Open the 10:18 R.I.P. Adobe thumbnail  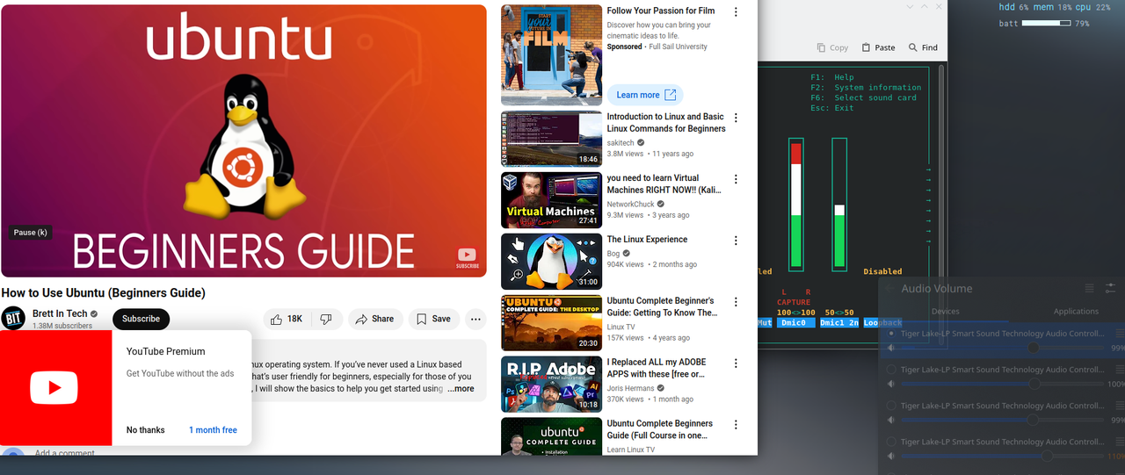[x=551, y=385]
